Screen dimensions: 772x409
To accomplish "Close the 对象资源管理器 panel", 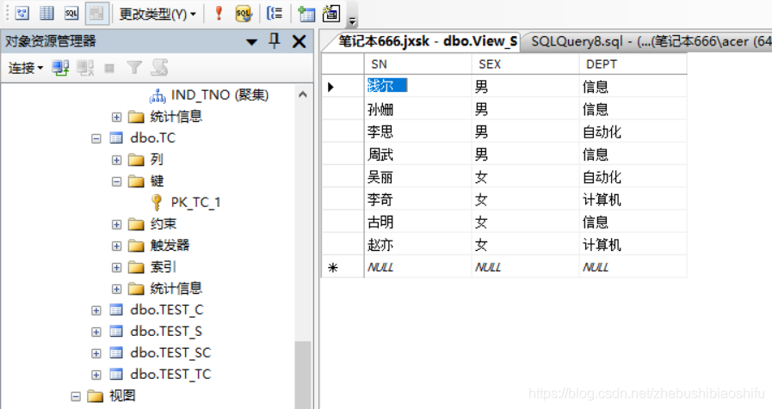I will (x=299, y=41).
